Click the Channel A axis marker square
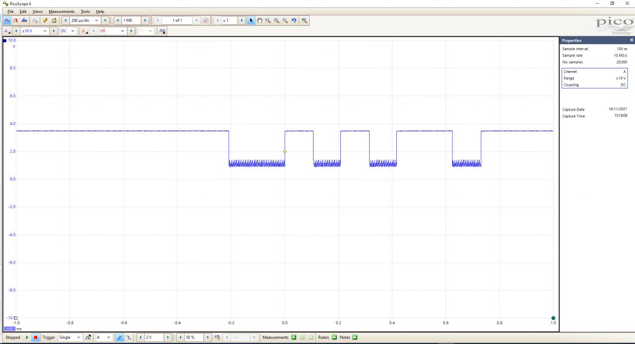 tap(5, 40)
